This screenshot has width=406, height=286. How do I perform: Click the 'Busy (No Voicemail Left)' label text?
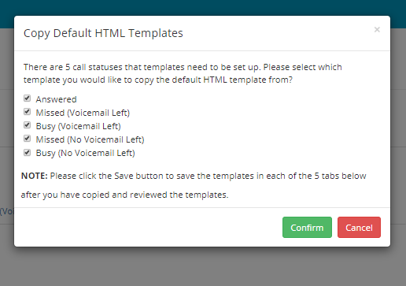pyautogui.click(x=85, y=153)
